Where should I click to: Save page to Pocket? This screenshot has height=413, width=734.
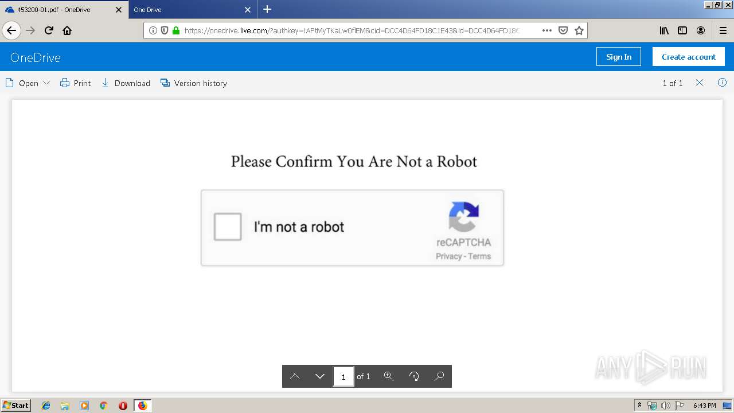pos(563,30)
